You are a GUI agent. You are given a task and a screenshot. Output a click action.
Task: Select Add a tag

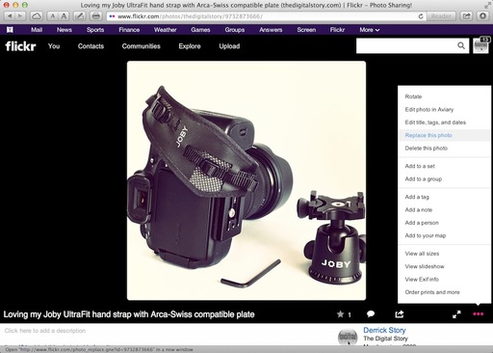click(x=417, y=197)
